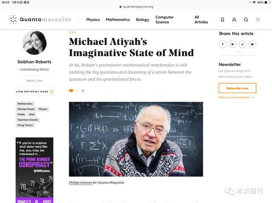
Task: Open View PDF/Print Mode link
Action: click(35, 92)
